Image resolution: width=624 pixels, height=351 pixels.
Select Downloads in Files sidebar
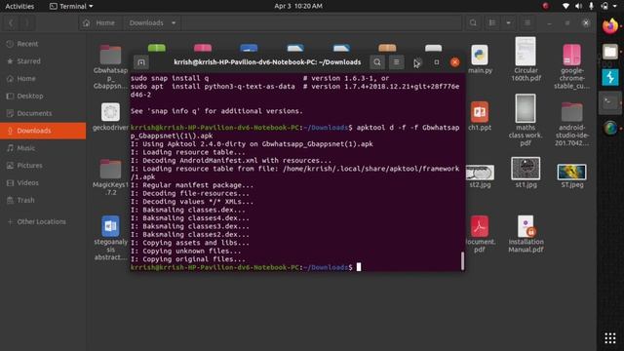click(43, 131)
